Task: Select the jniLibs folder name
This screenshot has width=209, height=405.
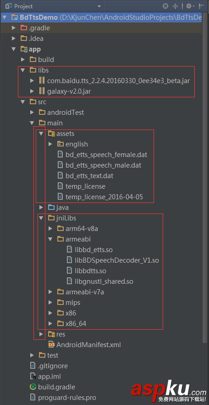Action: pos(66,218)
